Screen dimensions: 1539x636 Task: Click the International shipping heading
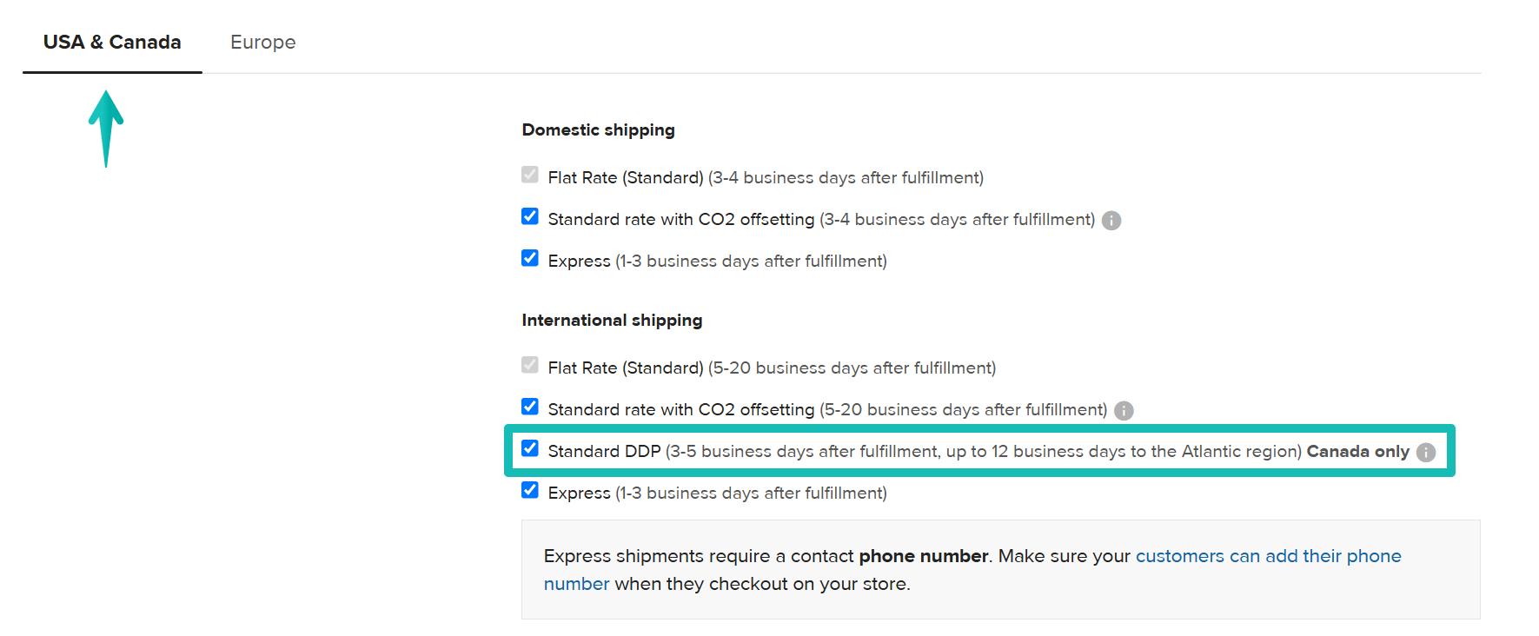611,320
